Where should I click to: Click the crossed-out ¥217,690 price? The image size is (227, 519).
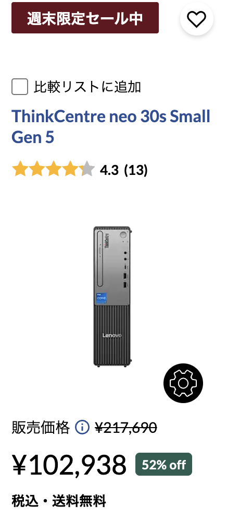(x=125, y=428)
